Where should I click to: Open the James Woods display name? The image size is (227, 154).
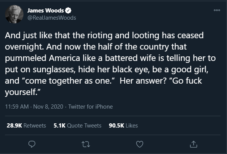pyautogui.click(x=46, y=10)
